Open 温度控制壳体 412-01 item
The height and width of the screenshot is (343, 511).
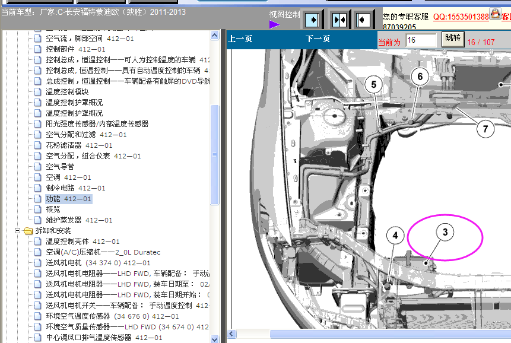(82, 242)
